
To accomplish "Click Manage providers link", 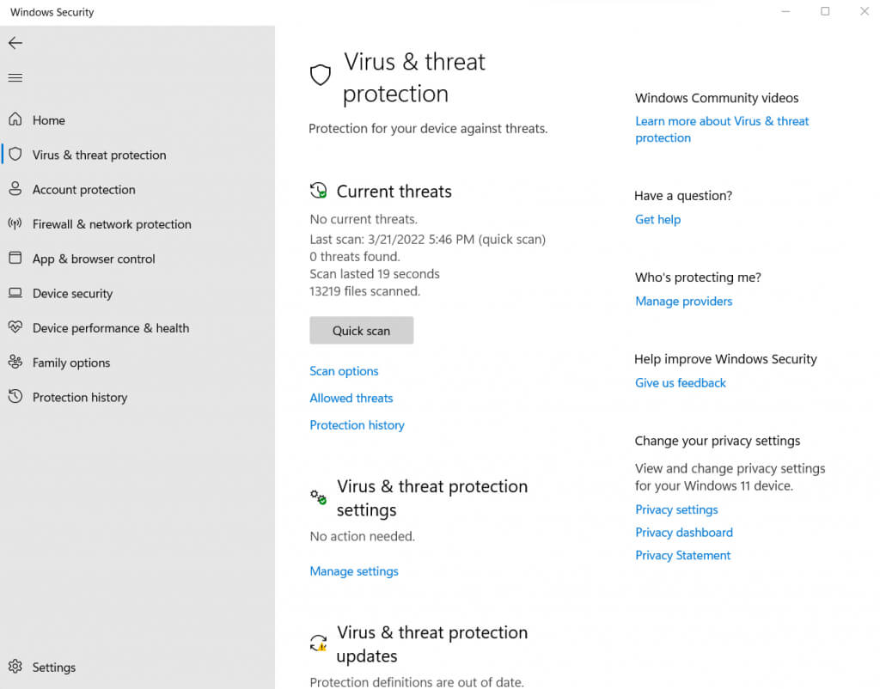I will pyautogui.click(x=683, y=302).
